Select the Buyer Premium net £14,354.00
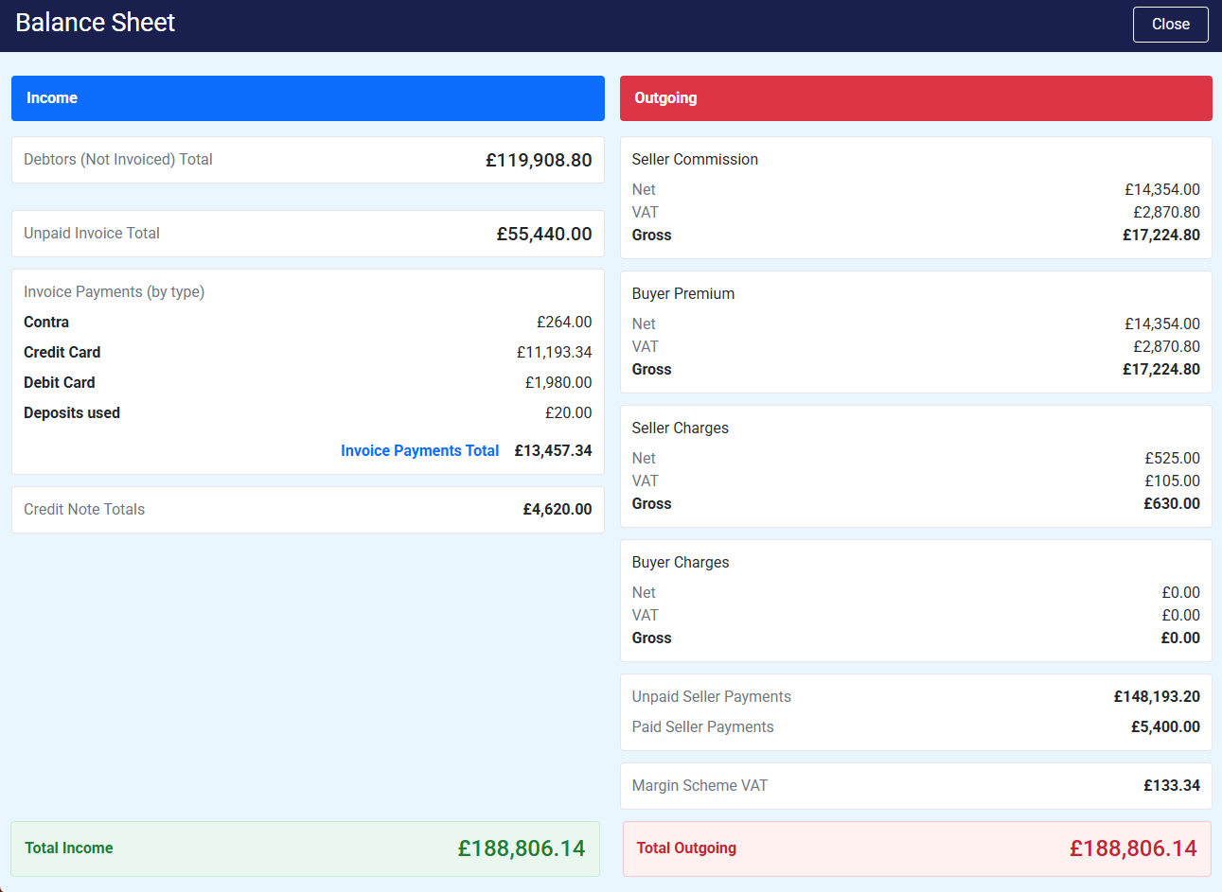Image resolution: width=1222 pixels, height=892 pixels. [x=1162, y=324]
